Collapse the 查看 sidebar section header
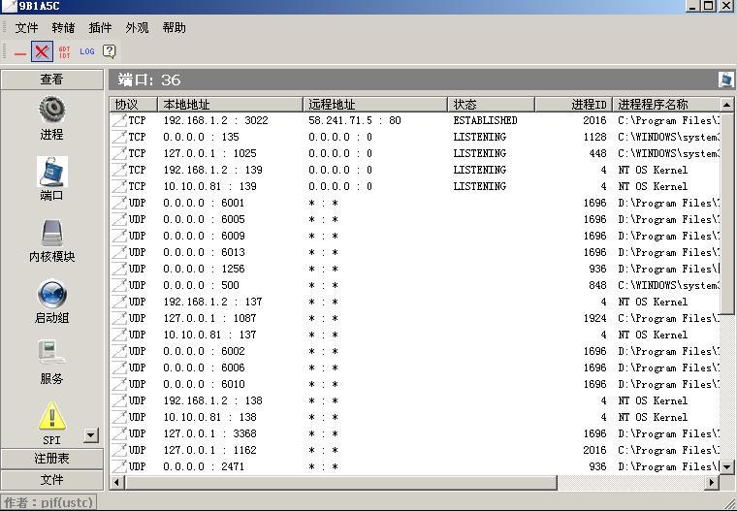Image resolution: width=737 pixels, height=511 pixels. pos(51,80)
